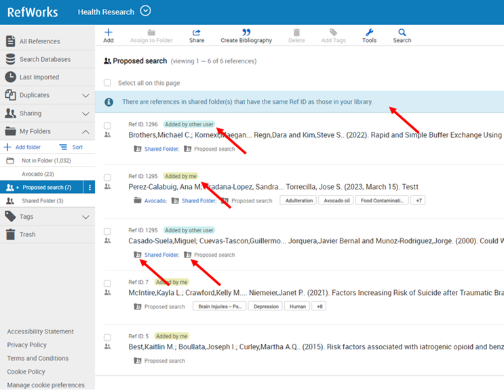
Task: Click the Sharing people icon in sidebar
Action: point(10,113)
